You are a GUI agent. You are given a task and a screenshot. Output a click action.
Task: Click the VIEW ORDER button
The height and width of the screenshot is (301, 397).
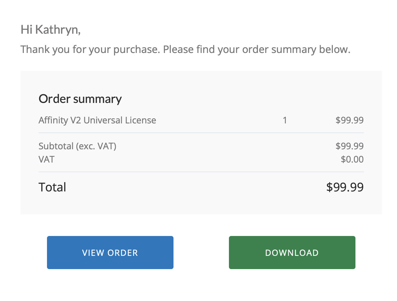pos(110,253)
